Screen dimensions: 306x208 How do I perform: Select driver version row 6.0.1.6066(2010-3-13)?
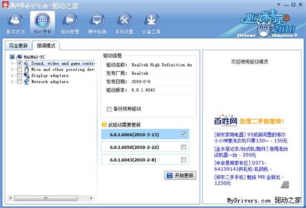145,134
